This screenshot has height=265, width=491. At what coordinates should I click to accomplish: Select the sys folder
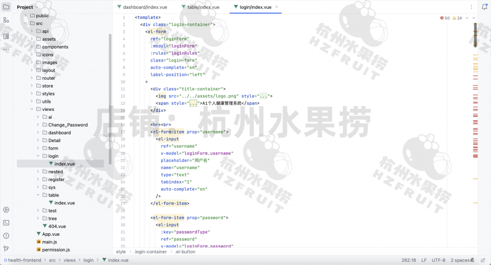point(52,187)
